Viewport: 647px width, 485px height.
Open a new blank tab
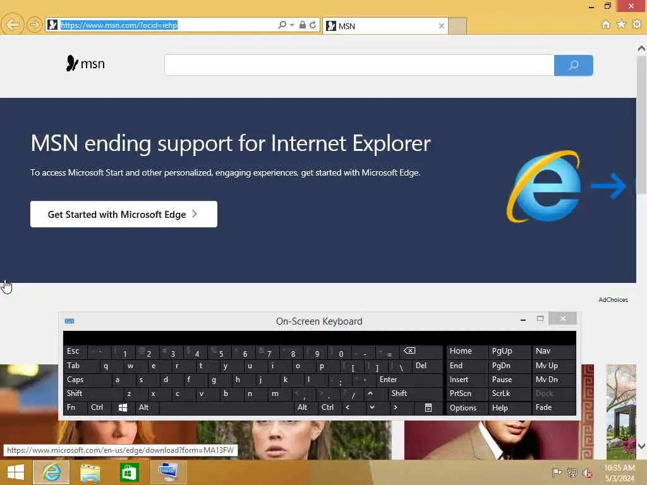coord(457,26)
